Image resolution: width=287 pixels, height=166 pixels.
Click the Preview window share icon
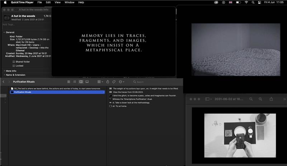(x=272, y=99)
